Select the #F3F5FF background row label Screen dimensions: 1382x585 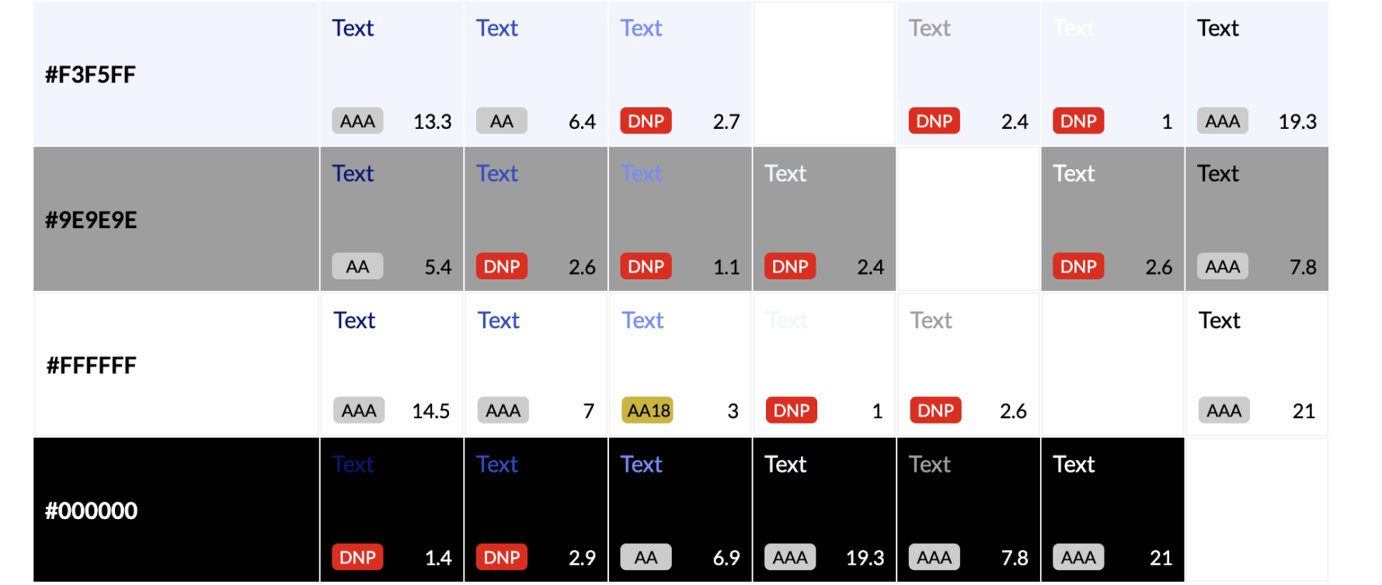[x=90, y=74]
